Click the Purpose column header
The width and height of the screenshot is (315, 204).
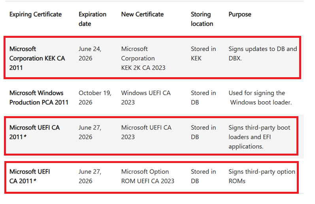[x=240, y=15]
